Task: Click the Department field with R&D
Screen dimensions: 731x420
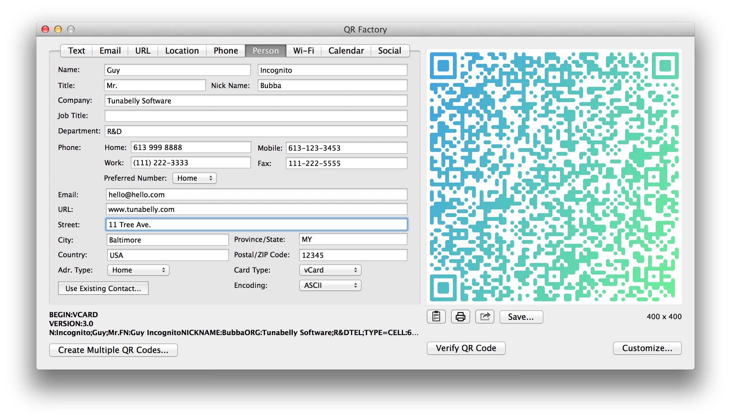Action: pyautogui.click(x=256, y=131)
